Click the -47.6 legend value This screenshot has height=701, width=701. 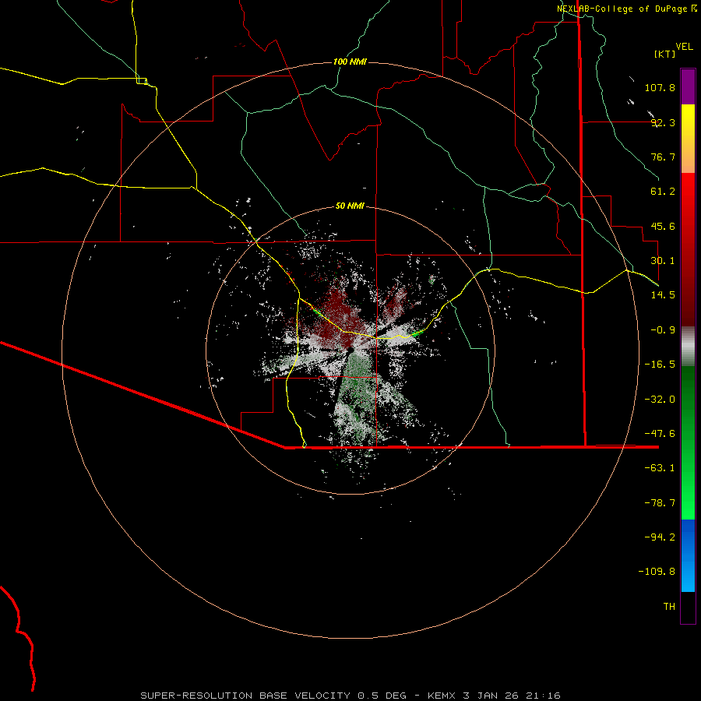click(660, 434)
